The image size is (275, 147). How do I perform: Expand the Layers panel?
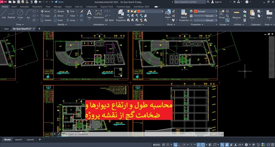click(140, 24)
